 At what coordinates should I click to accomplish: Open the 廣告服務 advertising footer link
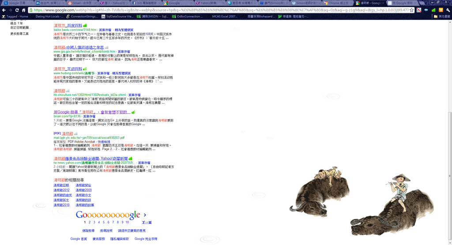(x=98, y=239)
